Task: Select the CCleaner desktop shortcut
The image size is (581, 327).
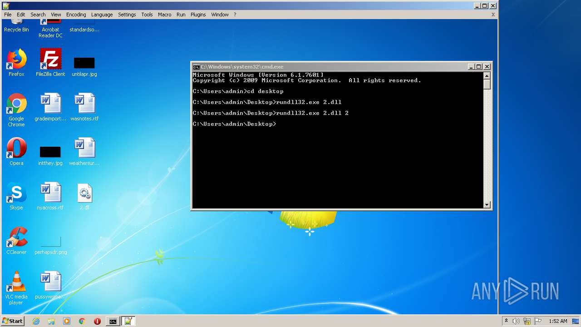Action: click(16, 241)
